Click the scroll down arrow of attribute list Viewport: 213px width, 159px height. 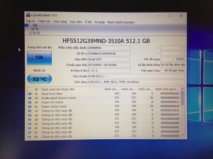(183, 135)
